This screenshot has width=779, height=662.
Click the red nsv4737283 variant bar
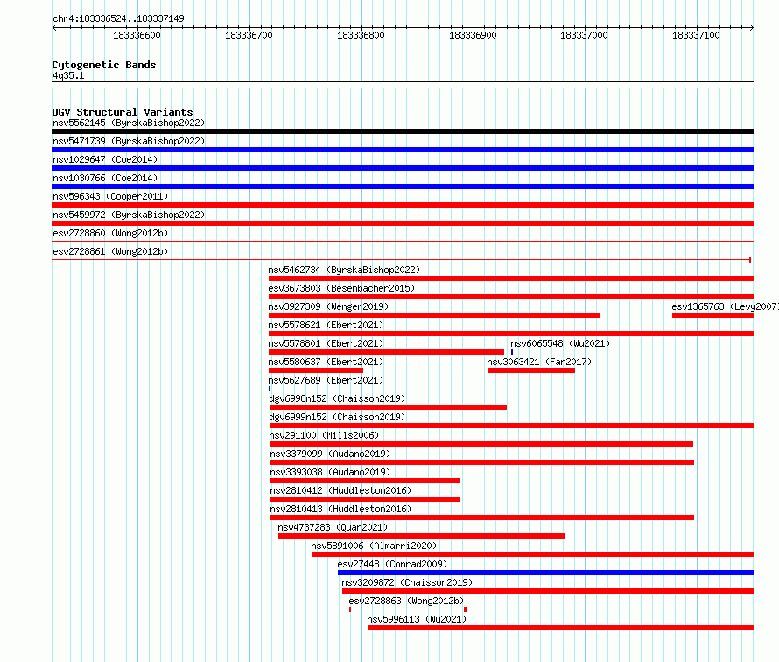tap(421, 536)
